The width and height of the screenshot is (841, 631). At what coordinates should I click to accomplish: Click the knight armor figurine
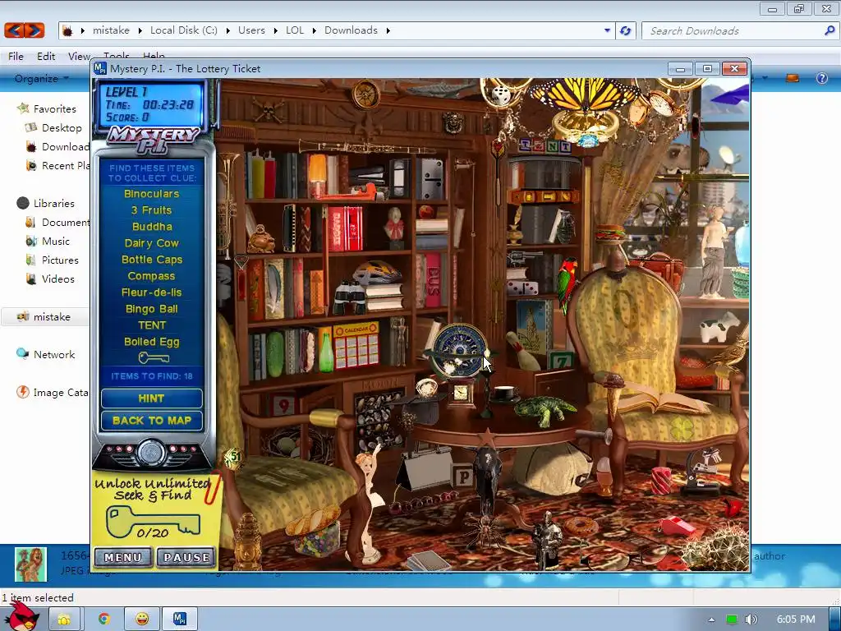[x=547, y=539]
